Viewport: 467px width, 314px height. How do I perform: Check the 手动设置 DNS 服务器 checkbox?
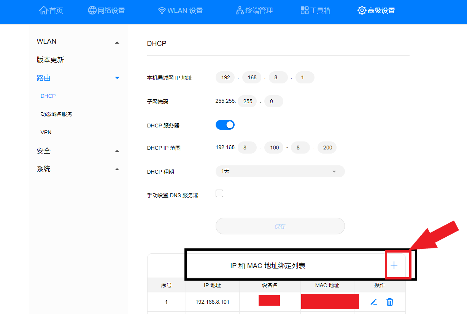coord(219,194)
